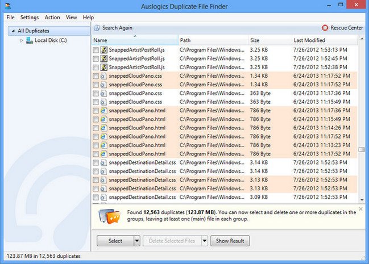Image resolution: width=369 pixels, height=264 pixels.
Task: Click status bar text '123.87 MB in 12,563 duplicates'
Action: click(x=44, y=256)
